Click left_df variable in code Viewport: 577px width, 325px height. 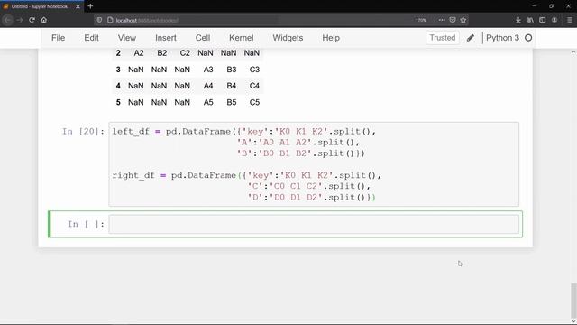131,132
